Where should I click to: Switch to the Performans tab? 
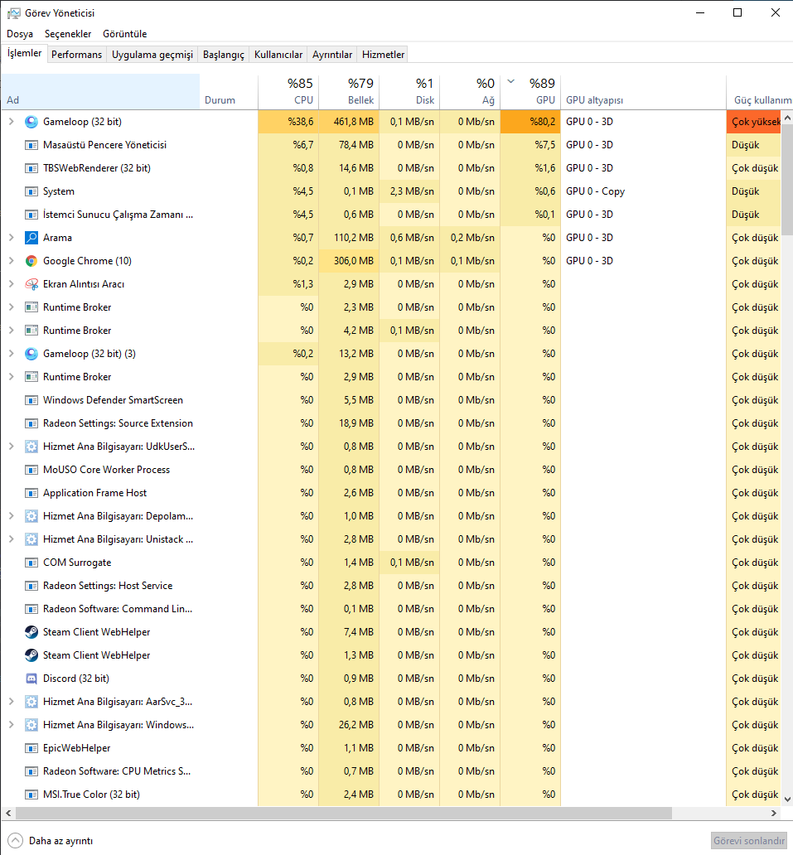[76, 55]
